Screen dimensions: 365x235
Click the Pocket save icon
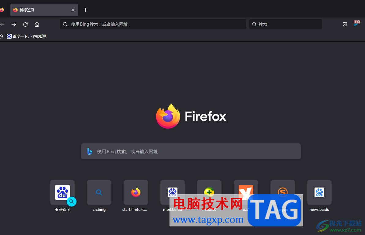coord(345,24)
